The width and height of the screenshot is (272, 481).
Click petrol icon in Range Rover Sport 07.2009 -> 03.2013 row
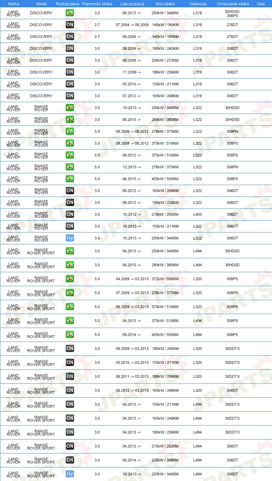click(x=70, y=293)
